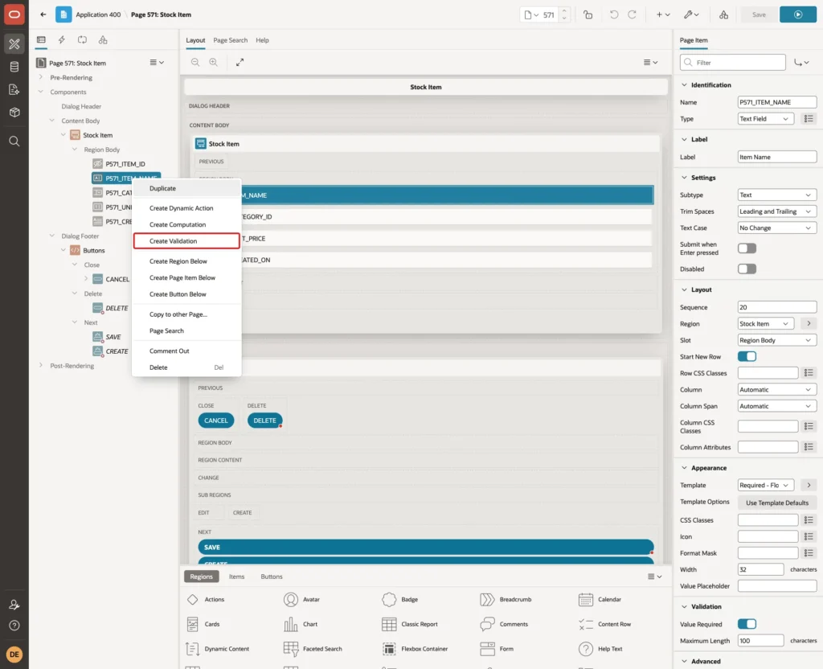Open the create plus menu in toolbar
This screenshot has width=823, height=669.
click(x=662, y=14)
